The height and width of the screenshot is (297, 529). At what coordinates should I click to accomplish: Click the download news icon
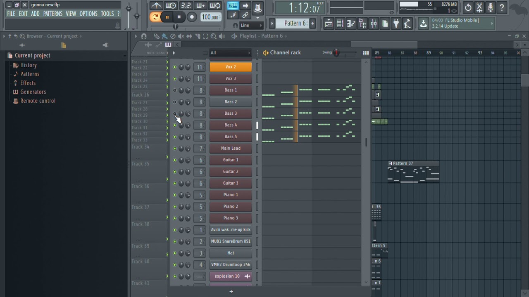[423, 24]
